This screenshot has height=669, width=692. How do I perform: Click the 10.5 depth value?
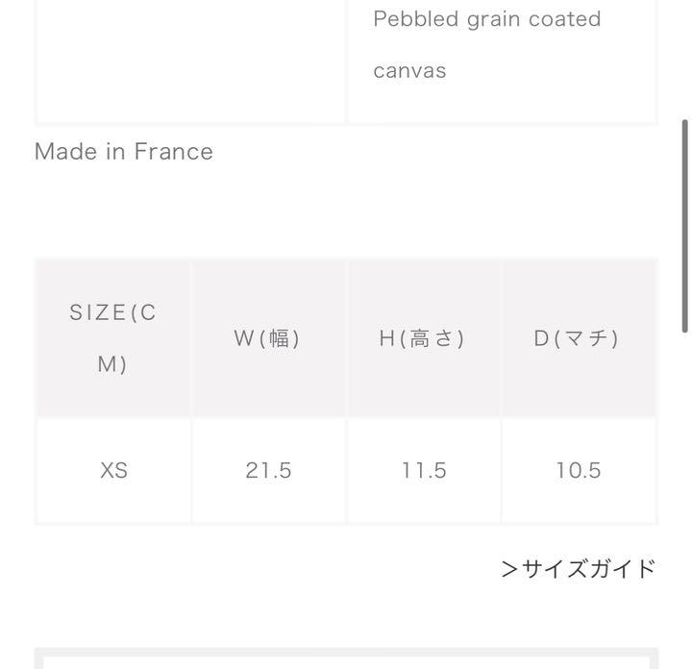[579, 470]
